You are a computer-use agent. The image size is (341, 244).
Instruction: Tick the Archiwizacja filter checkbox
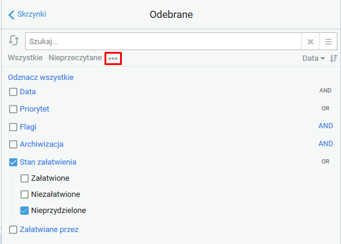click(x=13, y=144)
